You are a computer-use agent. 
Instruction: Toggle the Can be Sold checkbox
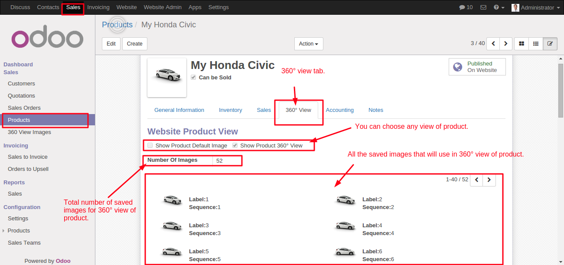(193, 77)
